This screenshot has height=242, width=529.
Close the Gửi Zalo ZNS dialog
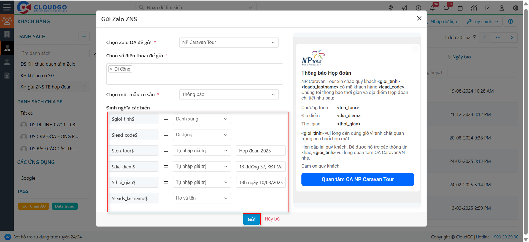[419, 18]
